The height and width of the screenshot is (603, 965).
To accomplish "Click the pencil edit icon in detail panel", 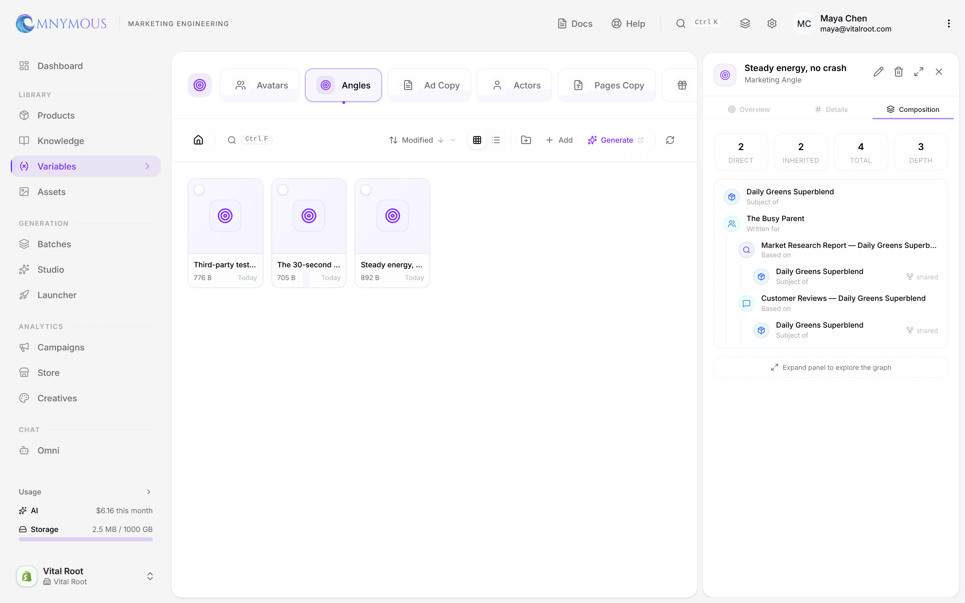I will coord(878,72).
